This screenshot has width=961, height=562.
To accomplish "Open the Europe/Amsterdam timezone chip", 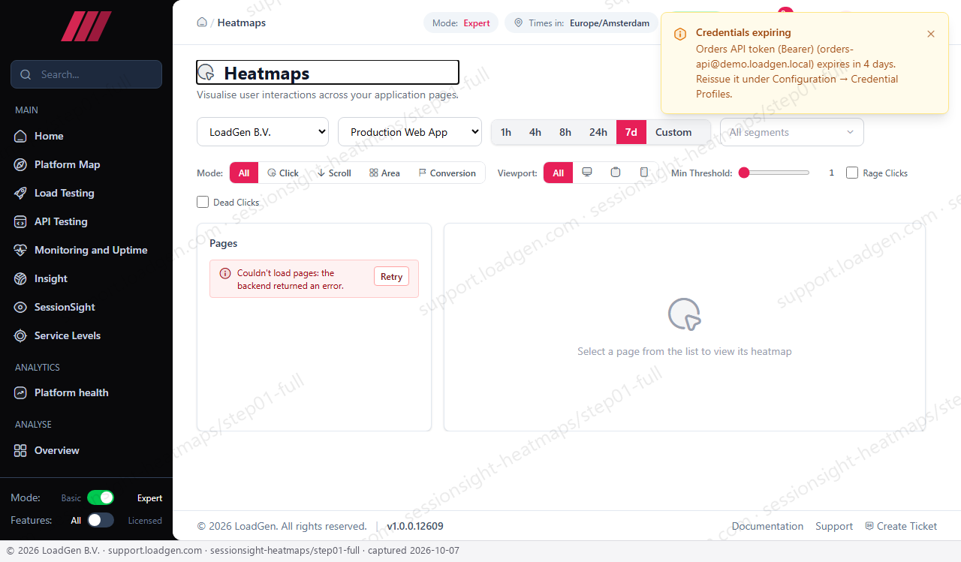I will coord(581,23).
